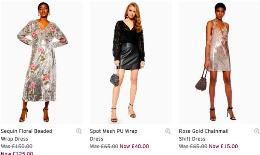The width and height of the screenshot is (260, 155).
Task: Click the 'Now £15.00' sale price
Action: (x=223, y=146)
